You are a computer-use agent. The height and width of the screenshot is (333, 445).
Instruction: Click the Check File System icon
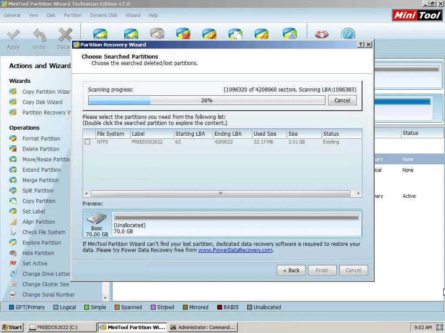[x=13, y=232]
